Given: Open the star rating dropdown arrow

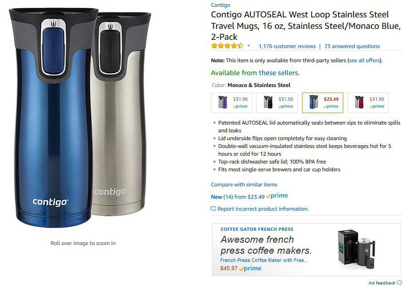Looking at the screenshot, I should click(x=248, y=46).
